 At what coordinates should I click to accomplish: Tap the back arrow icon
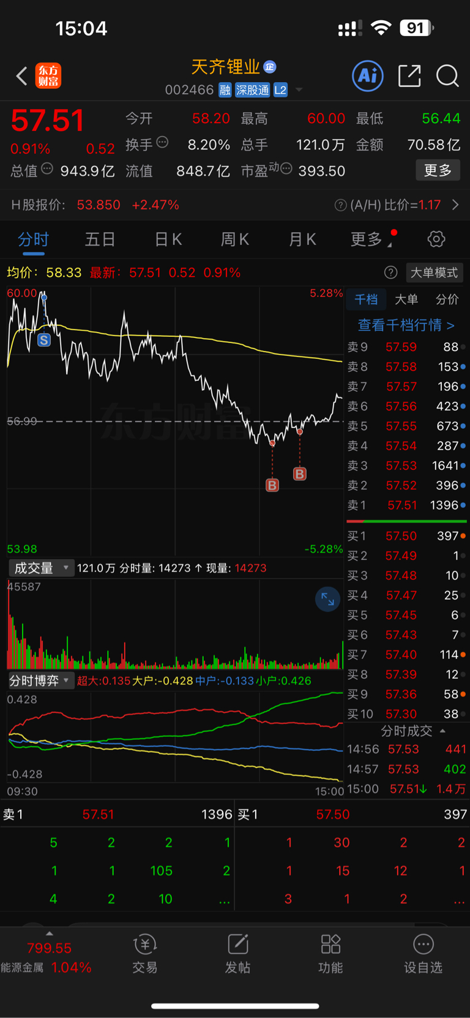click(x=22, y=76)
